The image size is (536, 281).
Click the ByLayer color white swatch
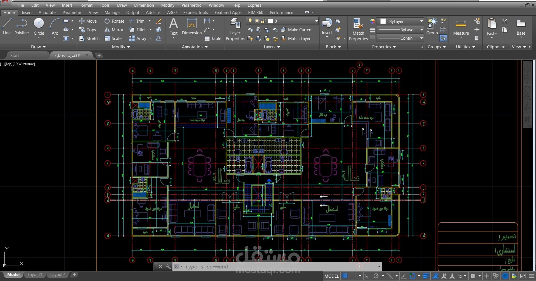383,21
